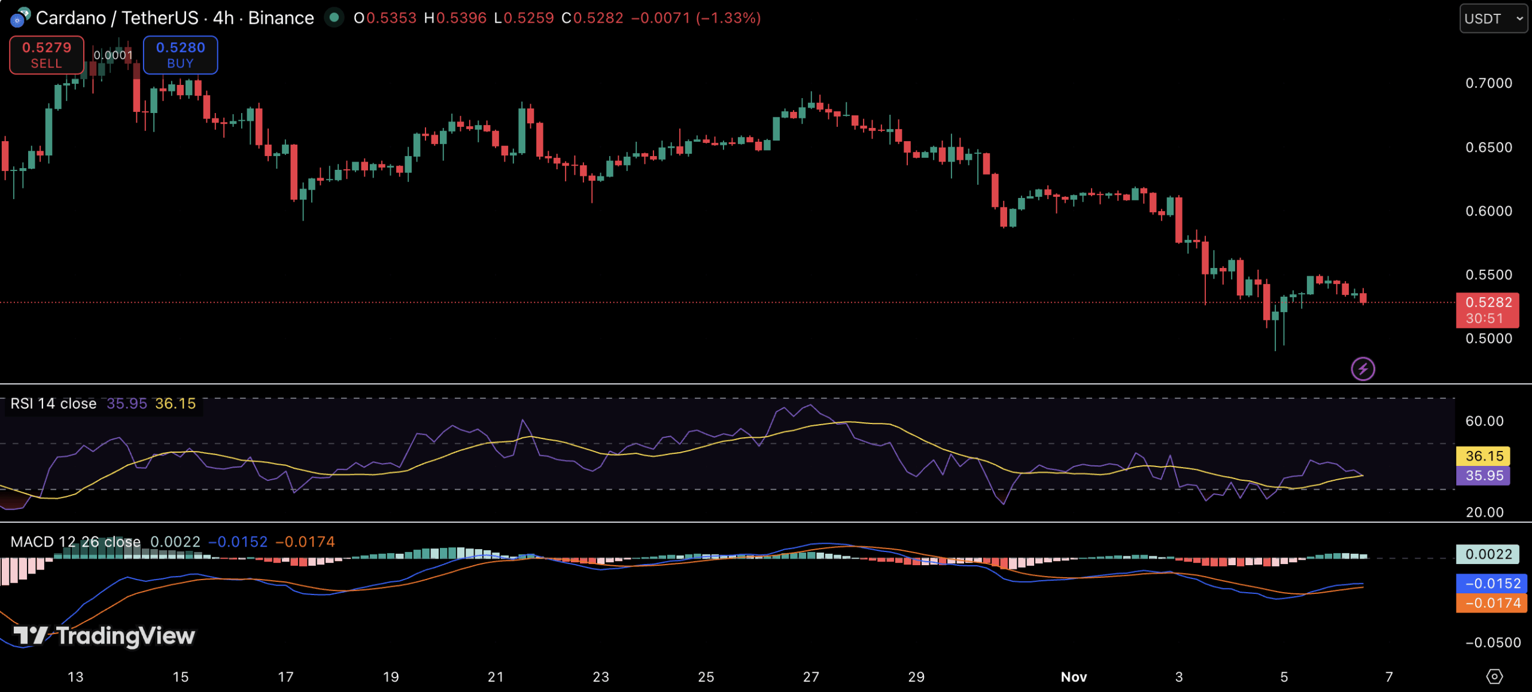The width and height of the screenshot is (1532, 692).
Task: Click the 0.0022 histogram value label
Action: tap(1487, 554)
